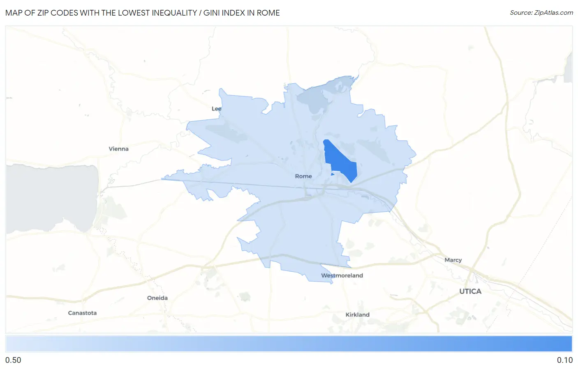This screenshot has height=369, width=578.
Task: Click the Lee map label
Action: click(216, 109)
